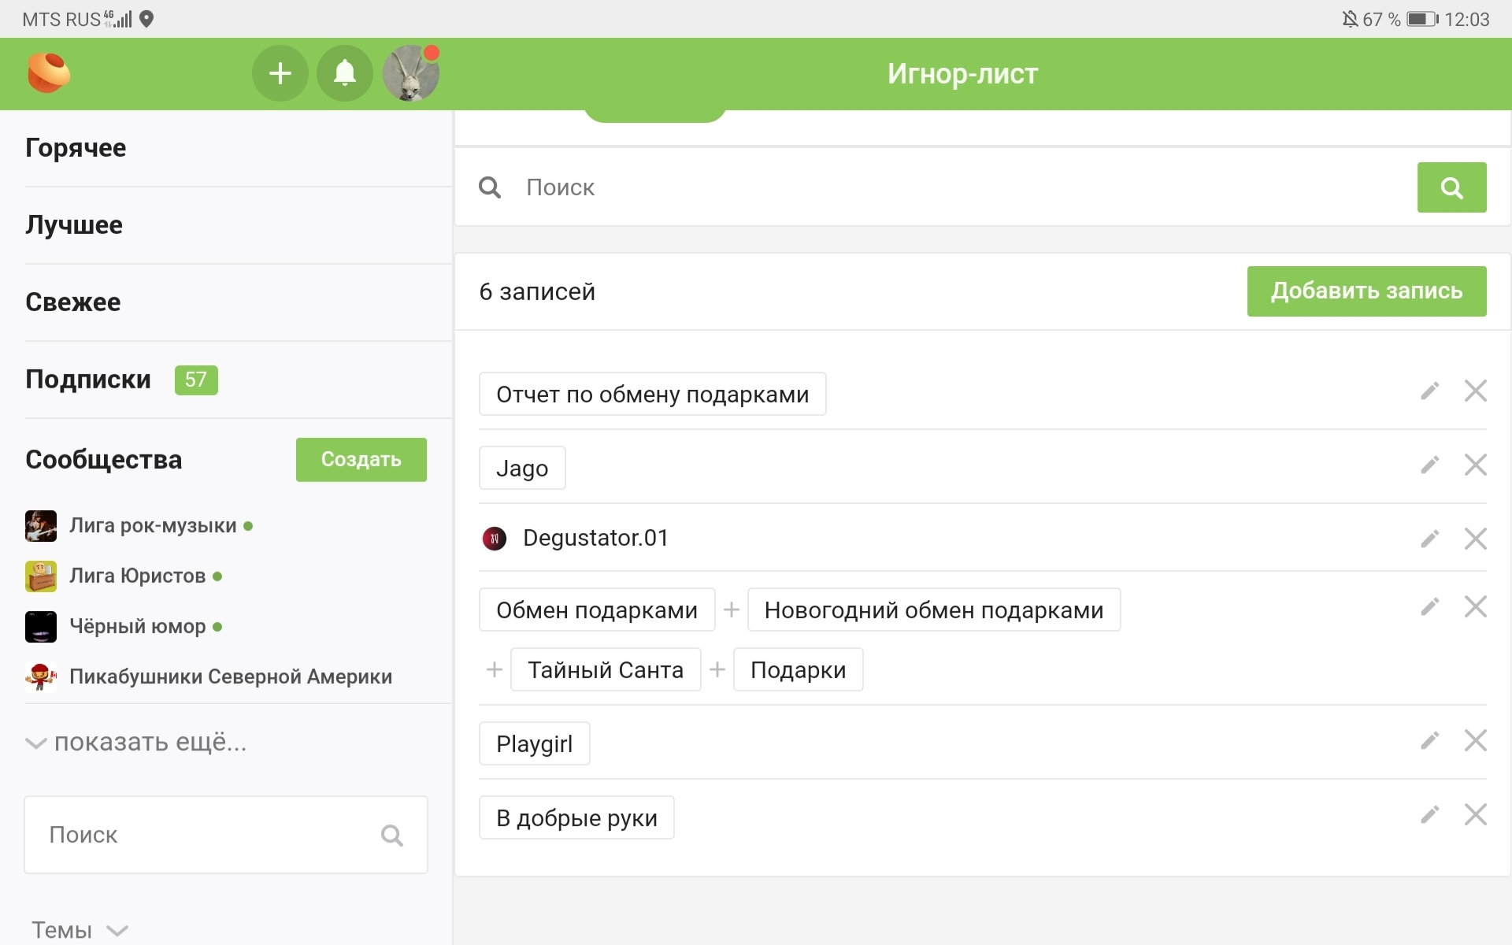
Task: Open the «Горячее» section
Action: pos(76,148)
